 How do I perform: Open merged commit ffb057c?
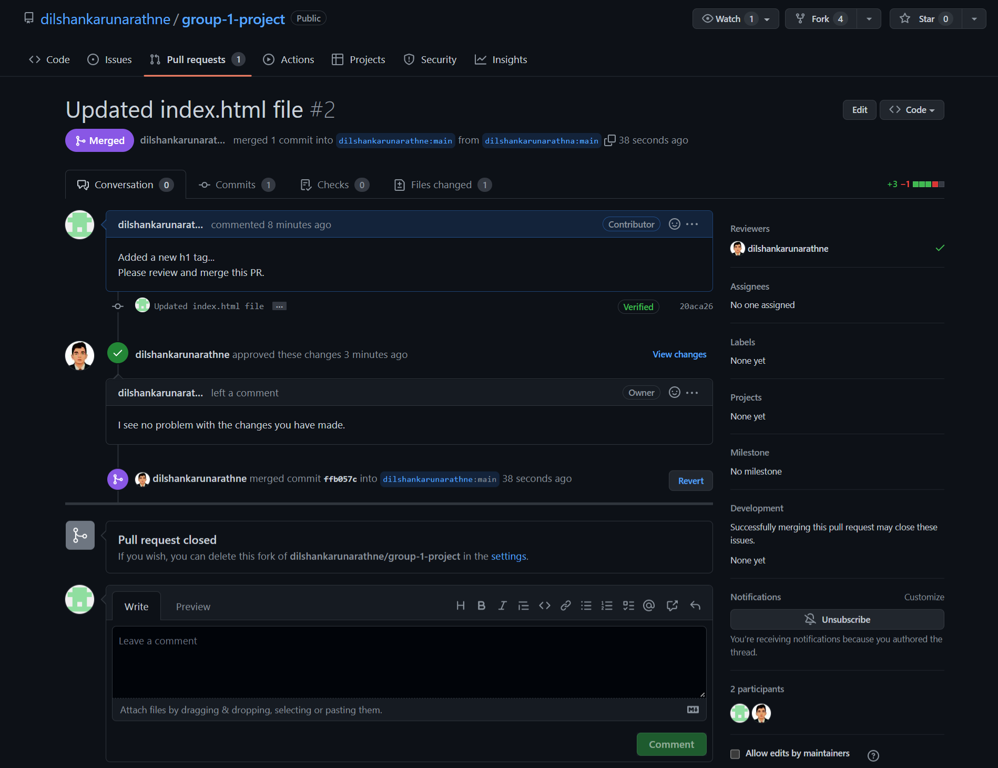[340, 479]
